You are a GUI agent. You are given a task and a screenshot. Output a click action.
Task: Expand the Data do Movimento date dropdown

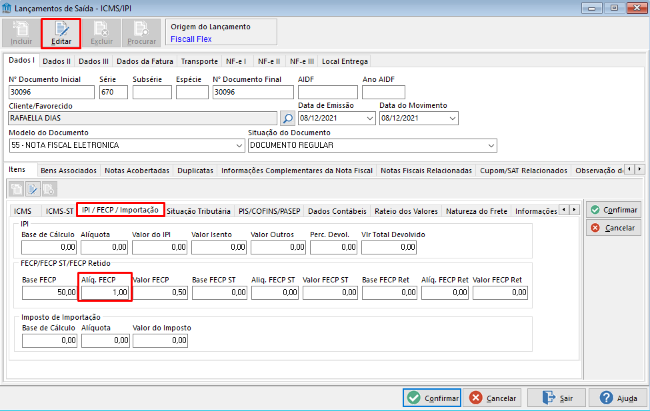[x=452, y=119]
